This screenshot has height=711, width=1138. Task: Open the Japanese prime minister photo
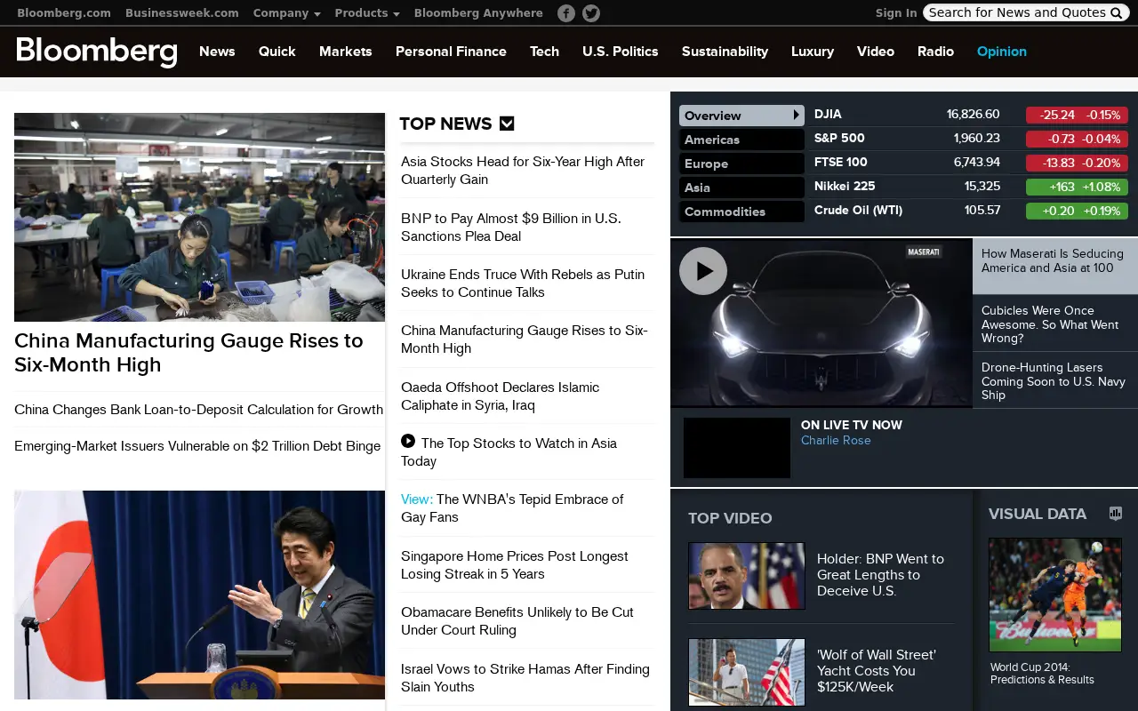[x=199, y=595]
